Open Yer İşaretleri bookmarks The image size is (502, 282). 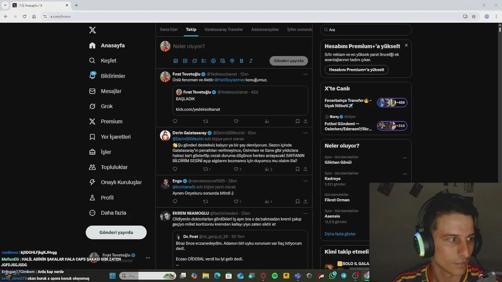(x=110, y=137)
